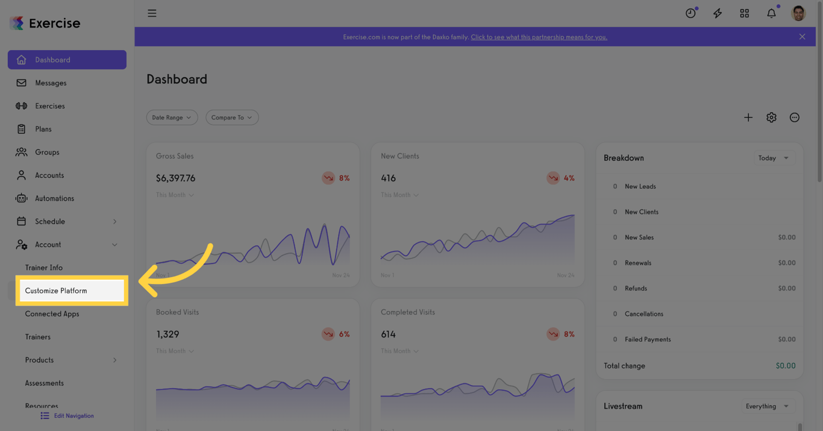Open the Compare To dropdown
The image size is (823, 431).
pos(232,118)
